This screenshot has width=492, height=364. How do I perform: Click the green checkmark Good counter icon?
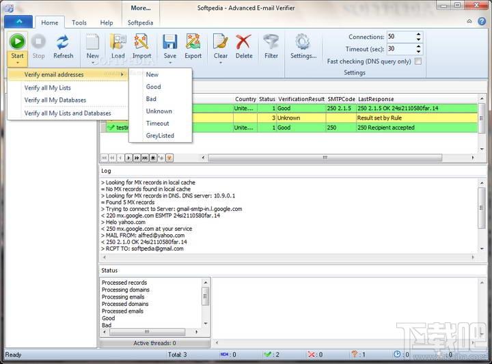point(267,354)
